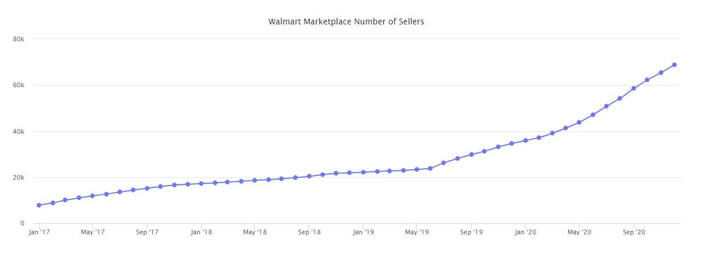Click the data point above May '18
725x275 pixels.
[255, 180]
